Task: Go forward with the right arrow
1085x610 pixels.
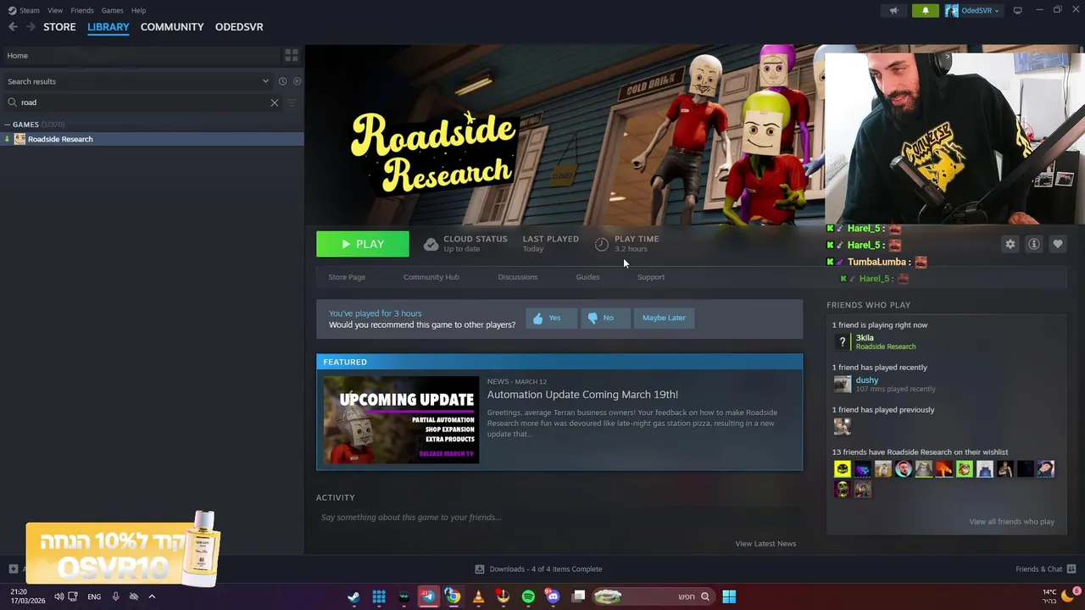Action: point(31,27)
